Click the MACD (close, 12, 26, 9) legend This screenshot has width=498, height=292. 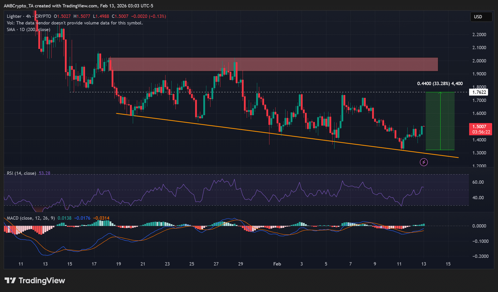[x=31, y=218]
